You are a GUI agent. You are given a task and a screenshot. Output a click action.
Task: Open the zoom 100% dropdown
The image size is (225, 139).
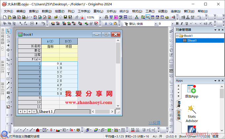tap(100, 17)
